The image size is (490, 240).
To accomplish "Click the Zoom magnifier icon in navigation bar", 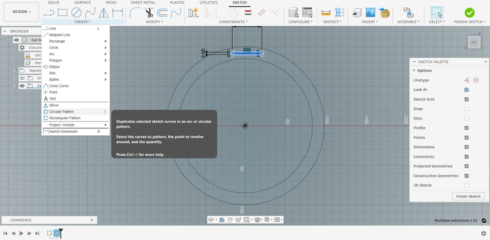I will click(238, 220).
